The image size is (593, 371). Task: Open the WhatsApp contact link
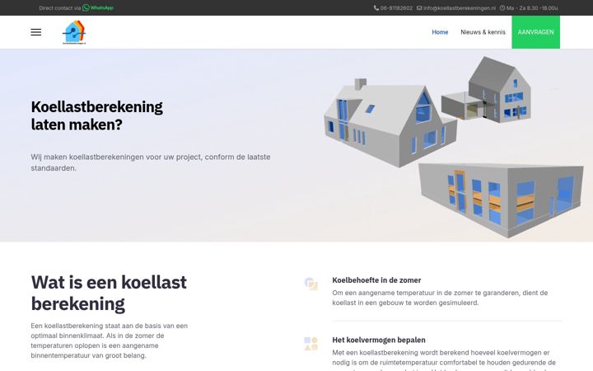pyautogui.click(x=98, y=7)
